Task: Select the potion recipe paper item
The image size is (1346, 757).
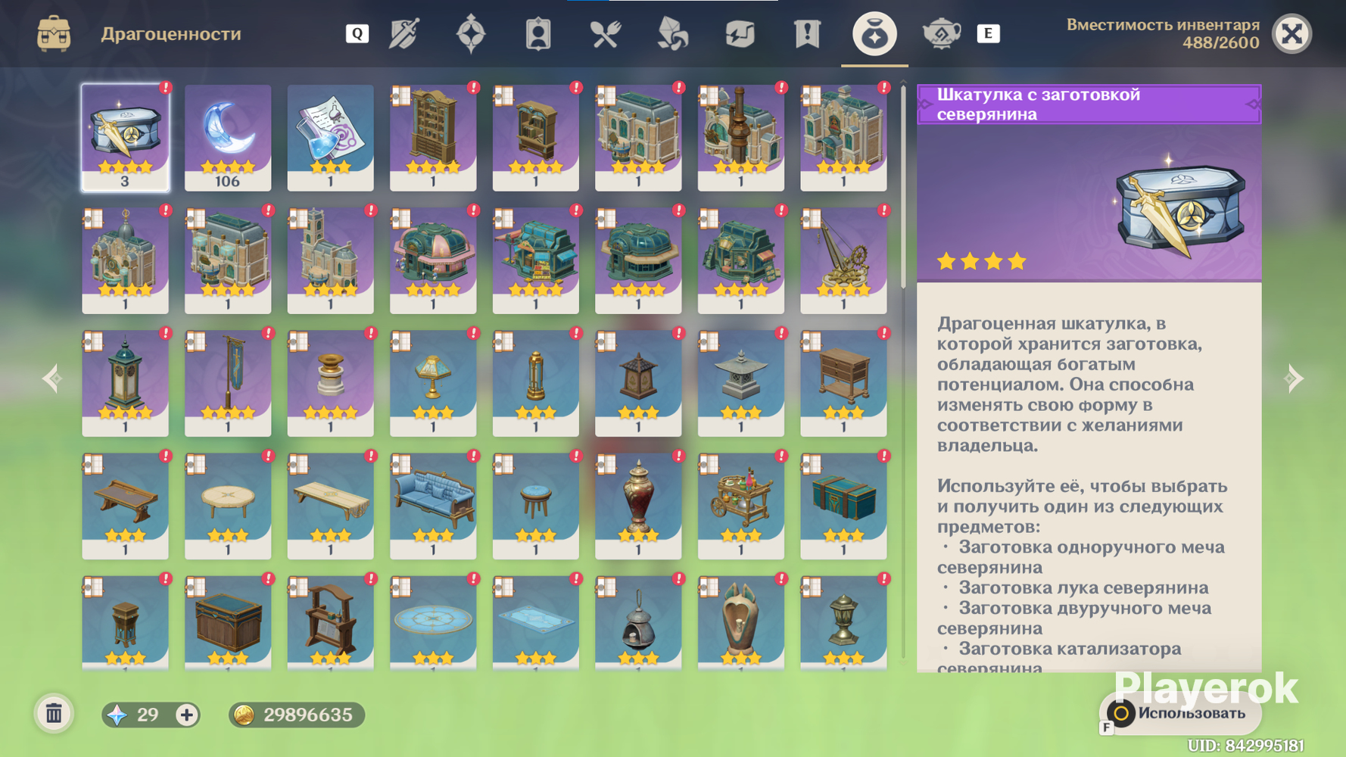Action: tap(330, 137)
